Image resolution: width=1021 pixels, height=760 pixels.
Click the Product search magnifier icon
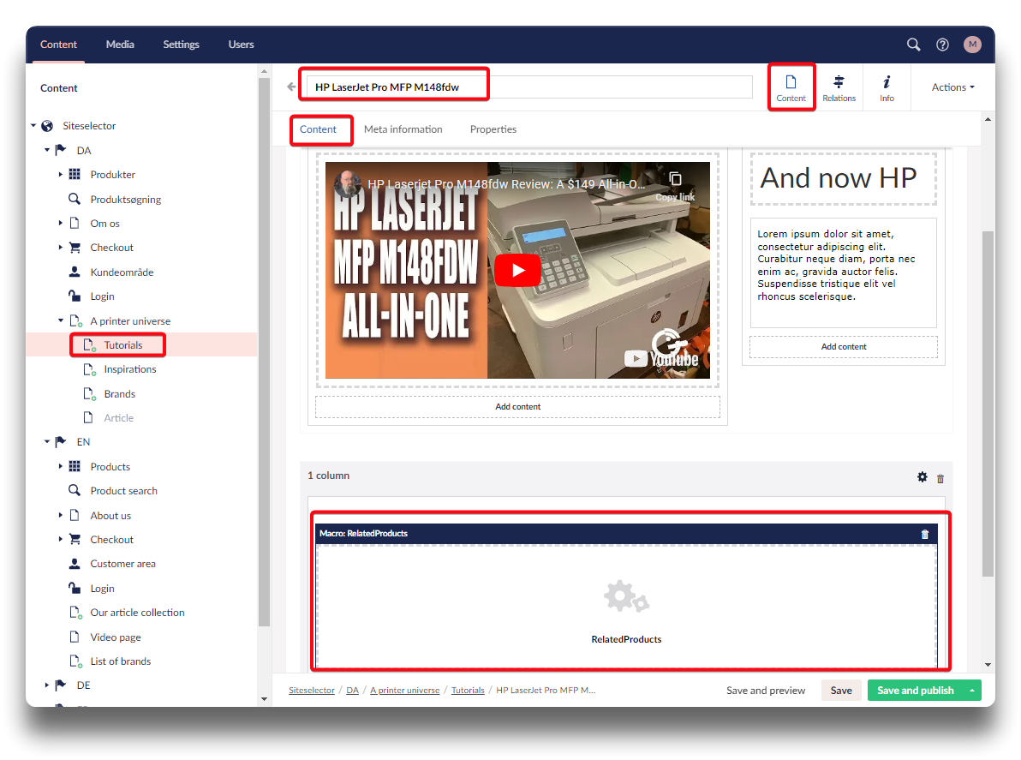[x=75, y=490]
